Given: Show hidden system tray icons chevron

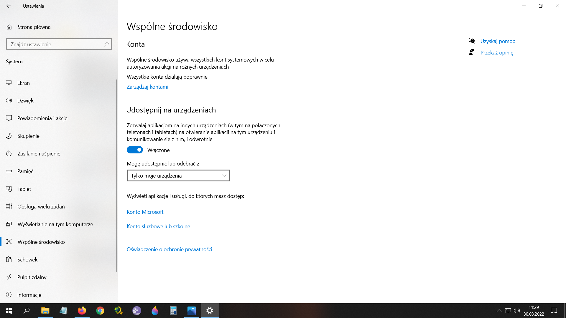Looking at the screenshot, I should coord(499,311).
